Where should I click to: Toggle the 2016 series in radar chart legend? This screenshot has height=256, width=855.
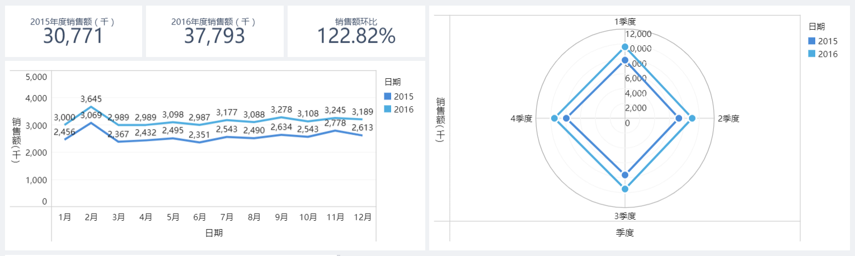pyautogui.click(x=823, y=54)
